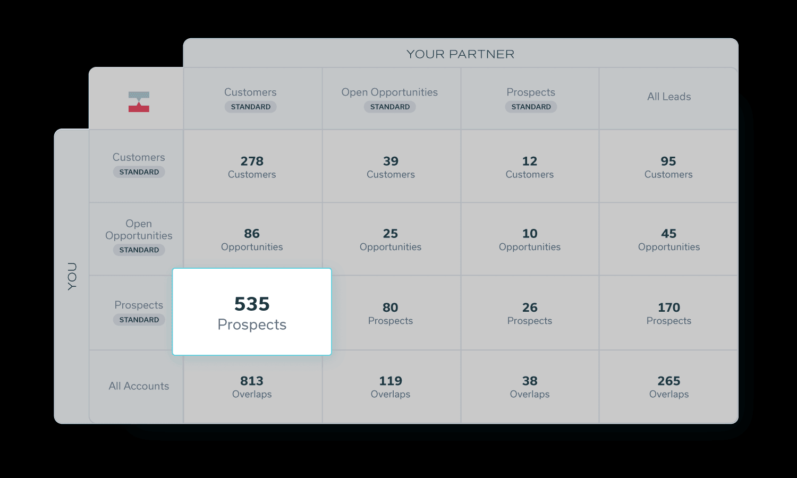The width and height of the screenshot is (797, 478).
Task: Open the 86 Opportunities cell
Action: (252, 240)
